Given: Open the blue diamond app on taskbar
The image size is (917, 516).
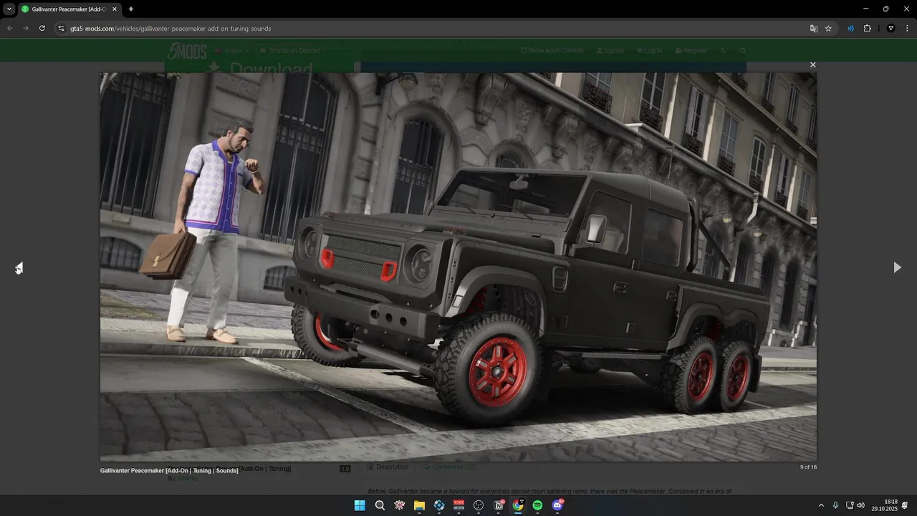Looking at the screenshot, I should 439,505.
